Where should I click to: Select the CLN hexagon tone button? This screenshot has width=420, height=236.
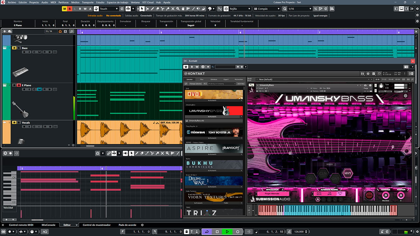point(323,173)
